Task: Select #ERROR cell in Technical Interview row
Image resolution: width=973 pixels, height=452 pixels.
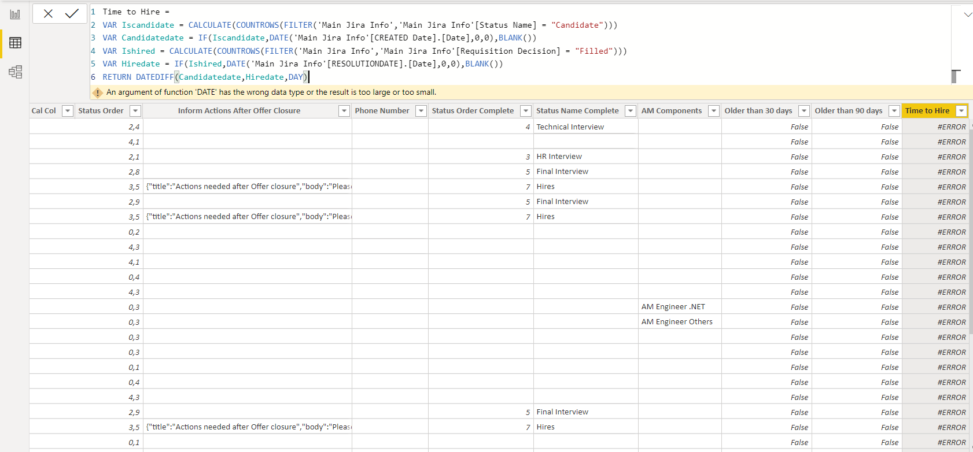Action: (x=935, y=127)
